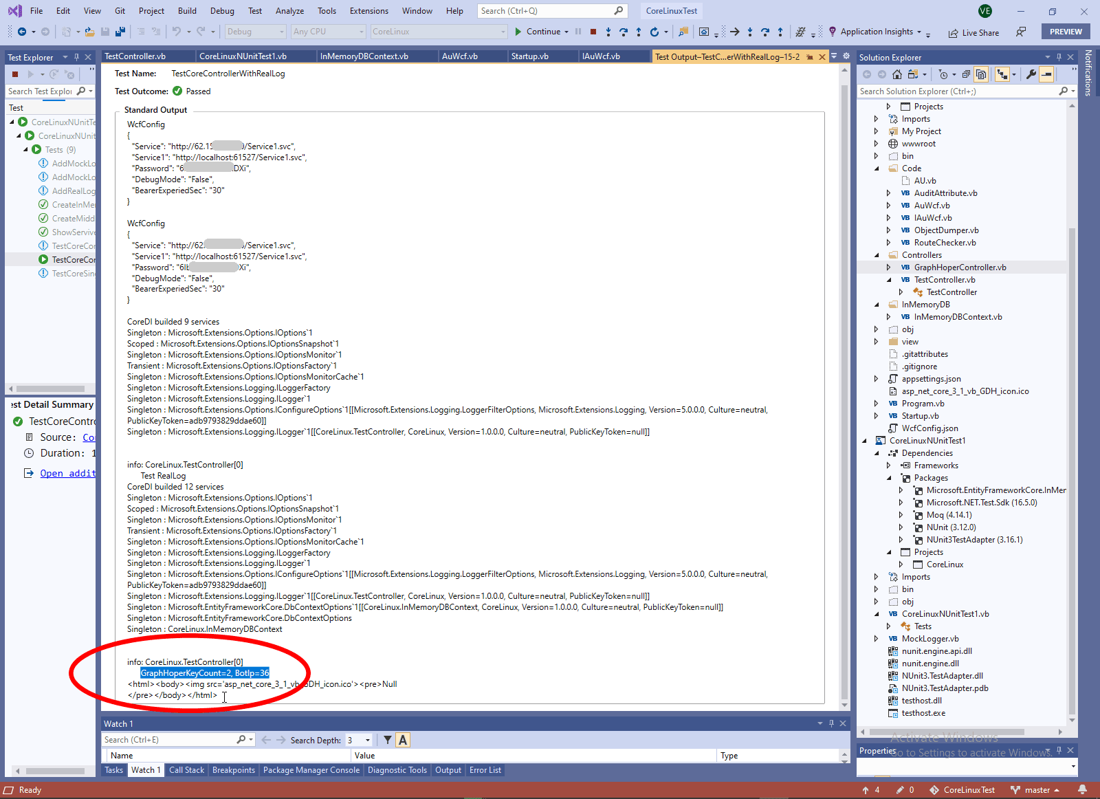Image resolution: width=1100 pixels, height=799 pixels.
Task: Click the Pending Changes Filter clock icon
Action: tap(943, 74)
